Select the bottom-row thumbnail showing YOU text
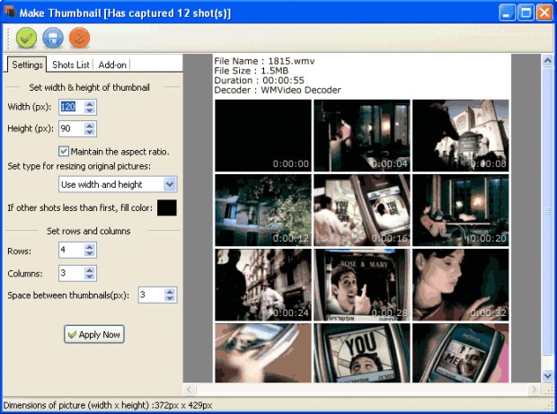The height and width of the screenshot is (414, 557). [362, 353]
